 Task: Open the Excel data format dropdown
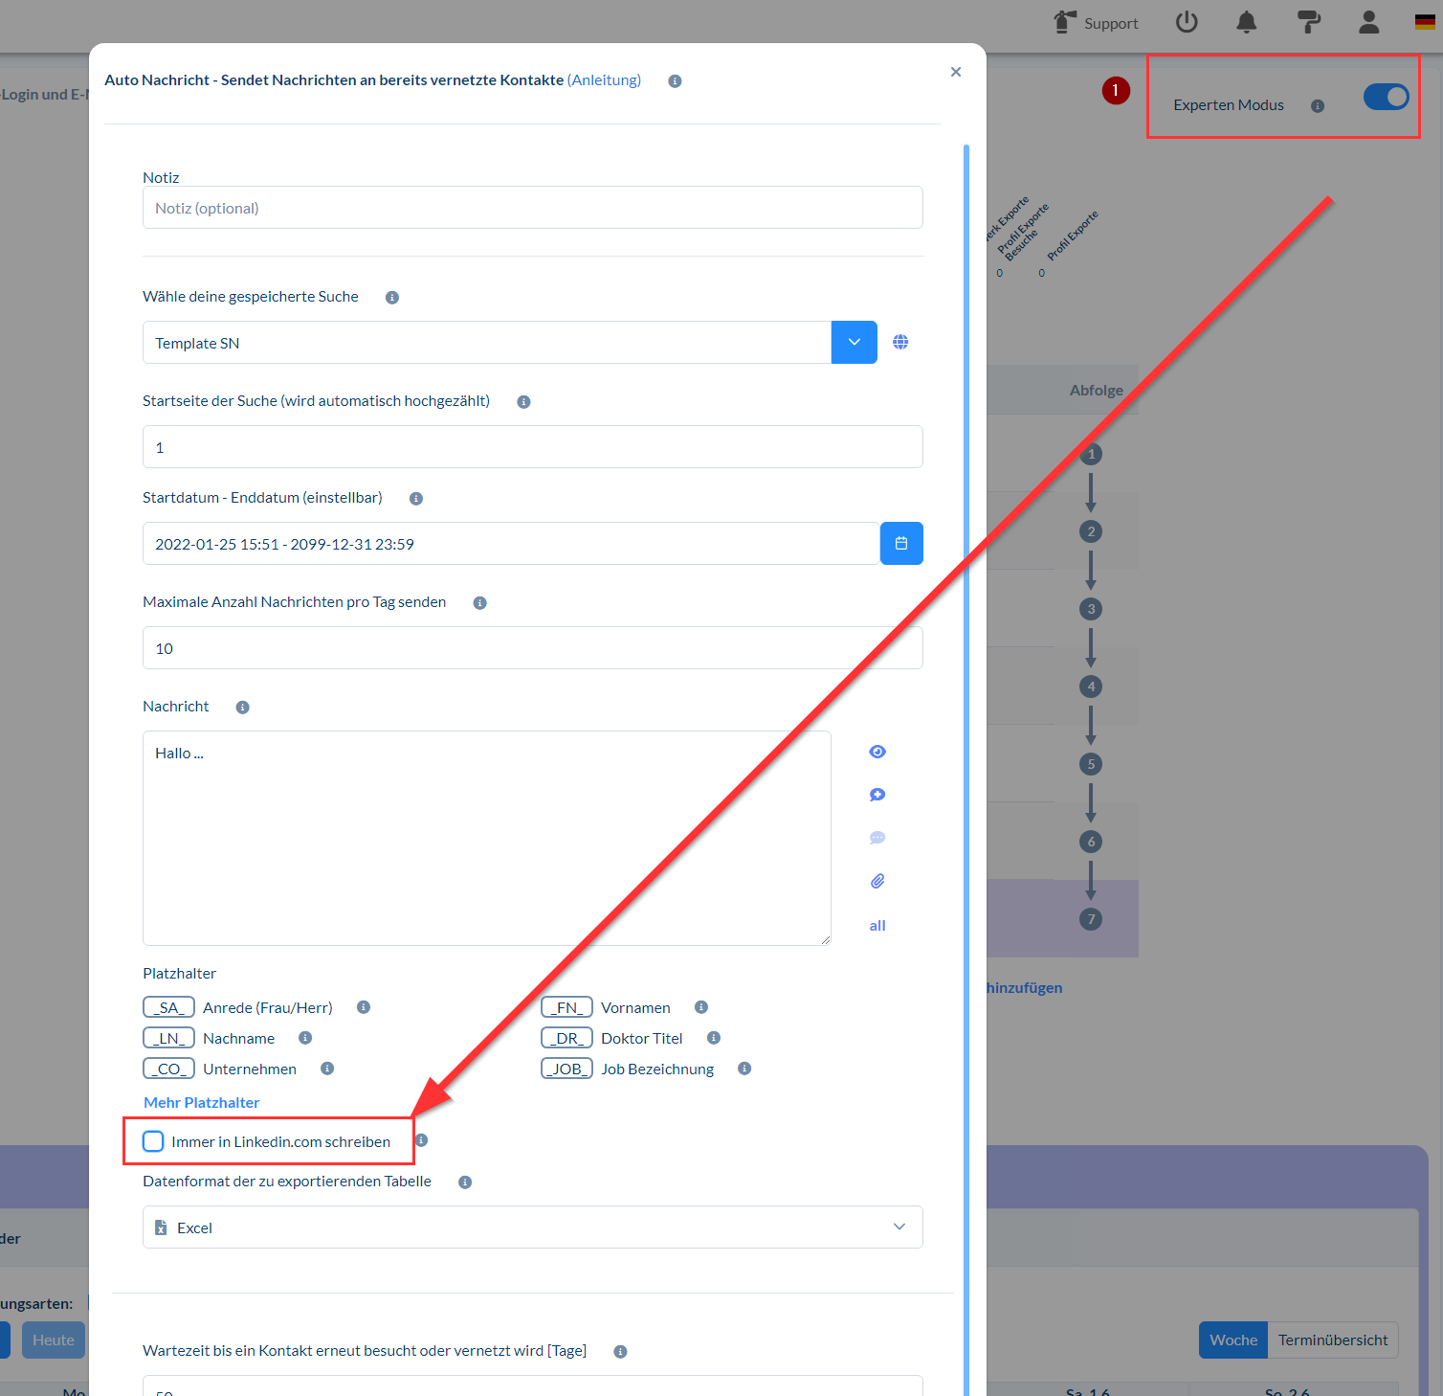click(532, 1227)
